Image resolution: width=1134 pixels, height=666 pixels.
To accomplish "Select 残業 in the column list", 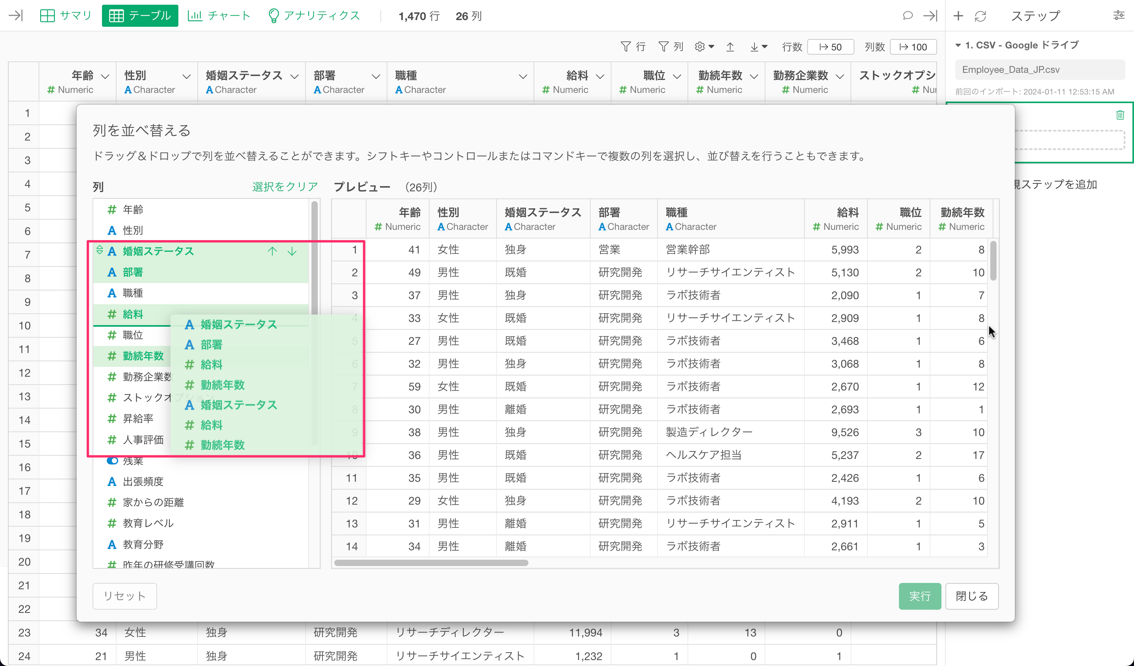I will coord(201,461).
